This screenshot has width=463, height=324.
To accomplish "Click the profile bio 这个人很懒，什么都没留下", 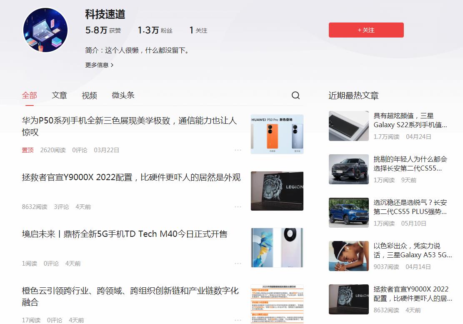I will (147, 50).
